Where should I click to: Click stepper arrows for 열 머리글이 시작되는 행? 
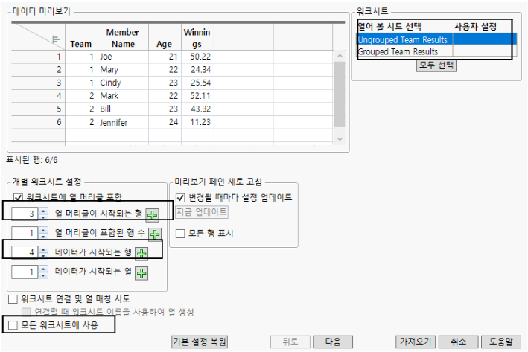pos(43,214)
